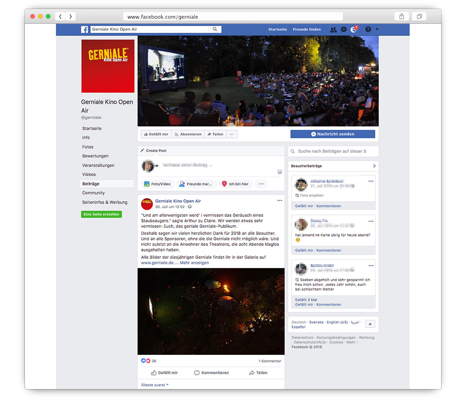Image resolution: width=466 pixels, height=407 pixels.
Task: Click Kommentieren speech bubble on post
Action: tap(212, 373)
